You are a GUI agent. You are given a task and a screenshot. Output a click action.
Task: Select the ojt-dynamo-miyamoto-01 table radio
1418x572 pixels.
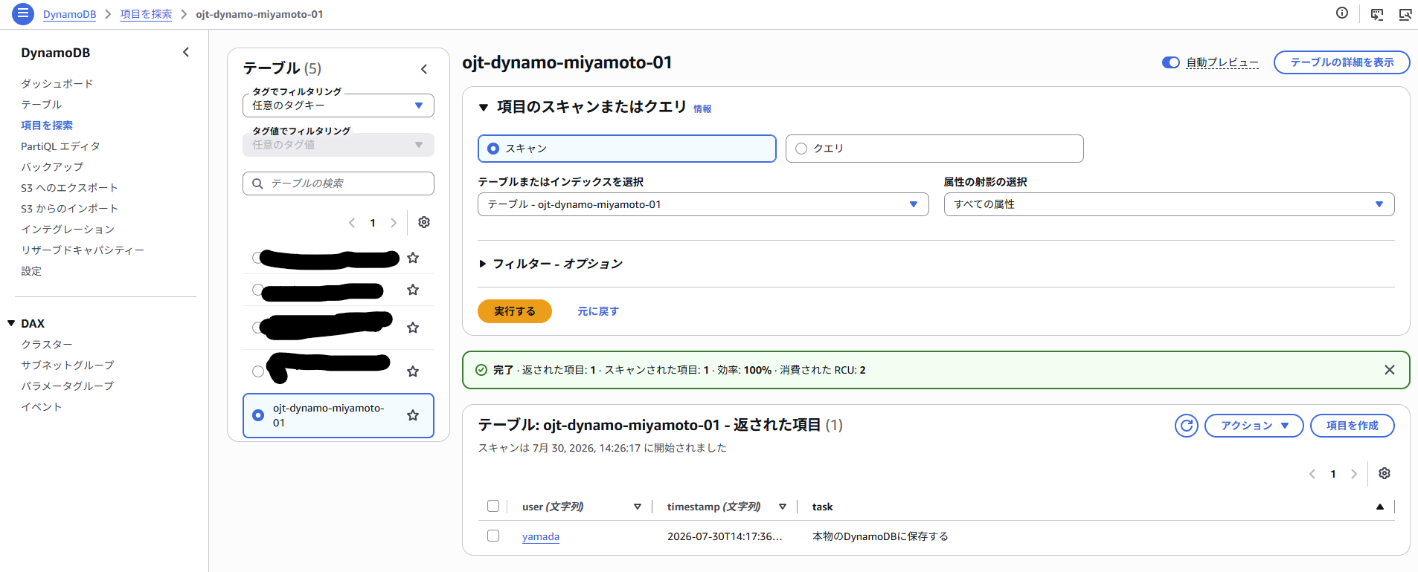pyautogui.click(x=258, y=415)
